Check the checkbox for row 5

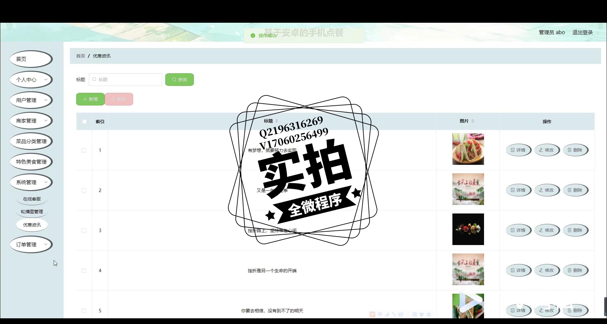pyautogui.click(x=84, y=311)
